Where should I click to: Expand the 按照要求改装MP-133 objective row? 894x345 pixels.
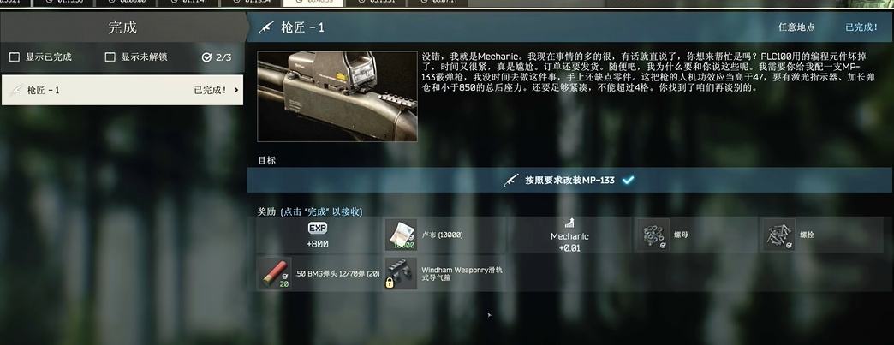point(569,180)
